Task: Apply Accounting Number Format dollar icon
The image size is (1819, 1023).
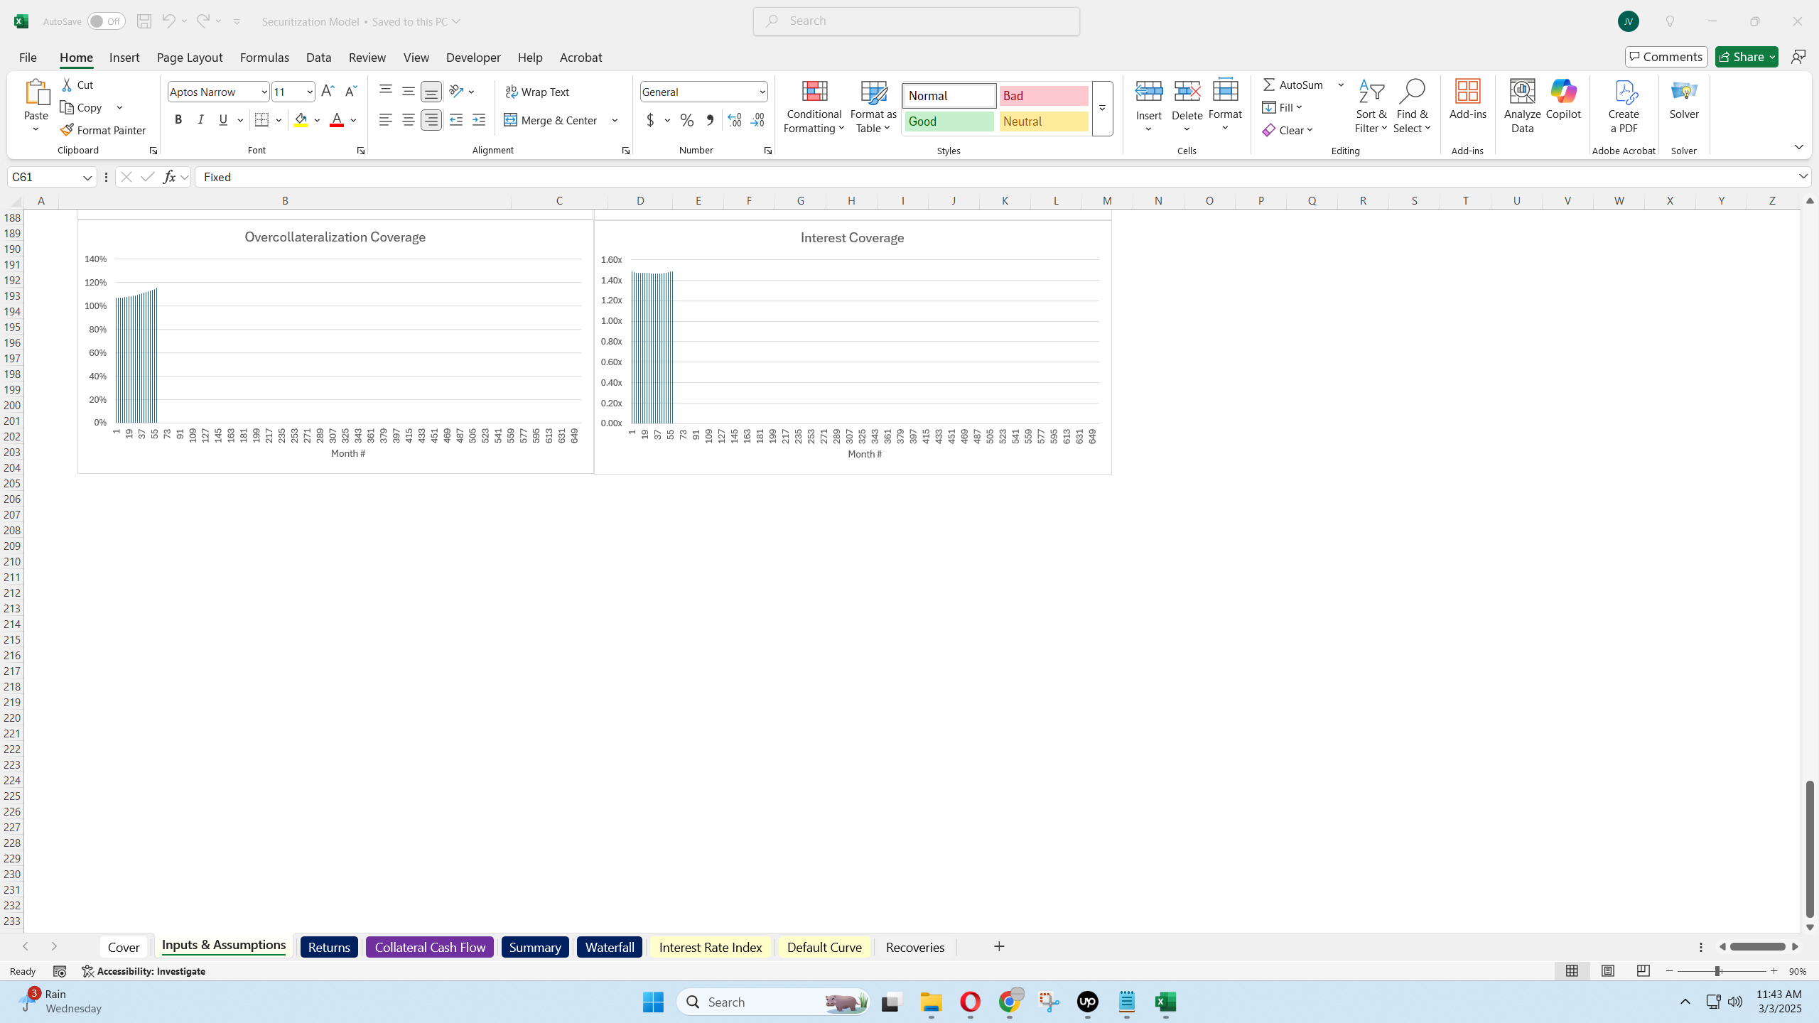Action: (x=650, y=120)
